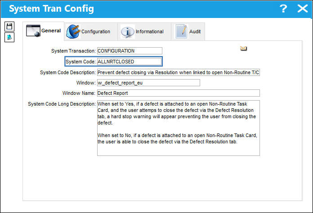Click the envelope mail icon
Screen dimensions: 313x213
(x=243, y=49)
